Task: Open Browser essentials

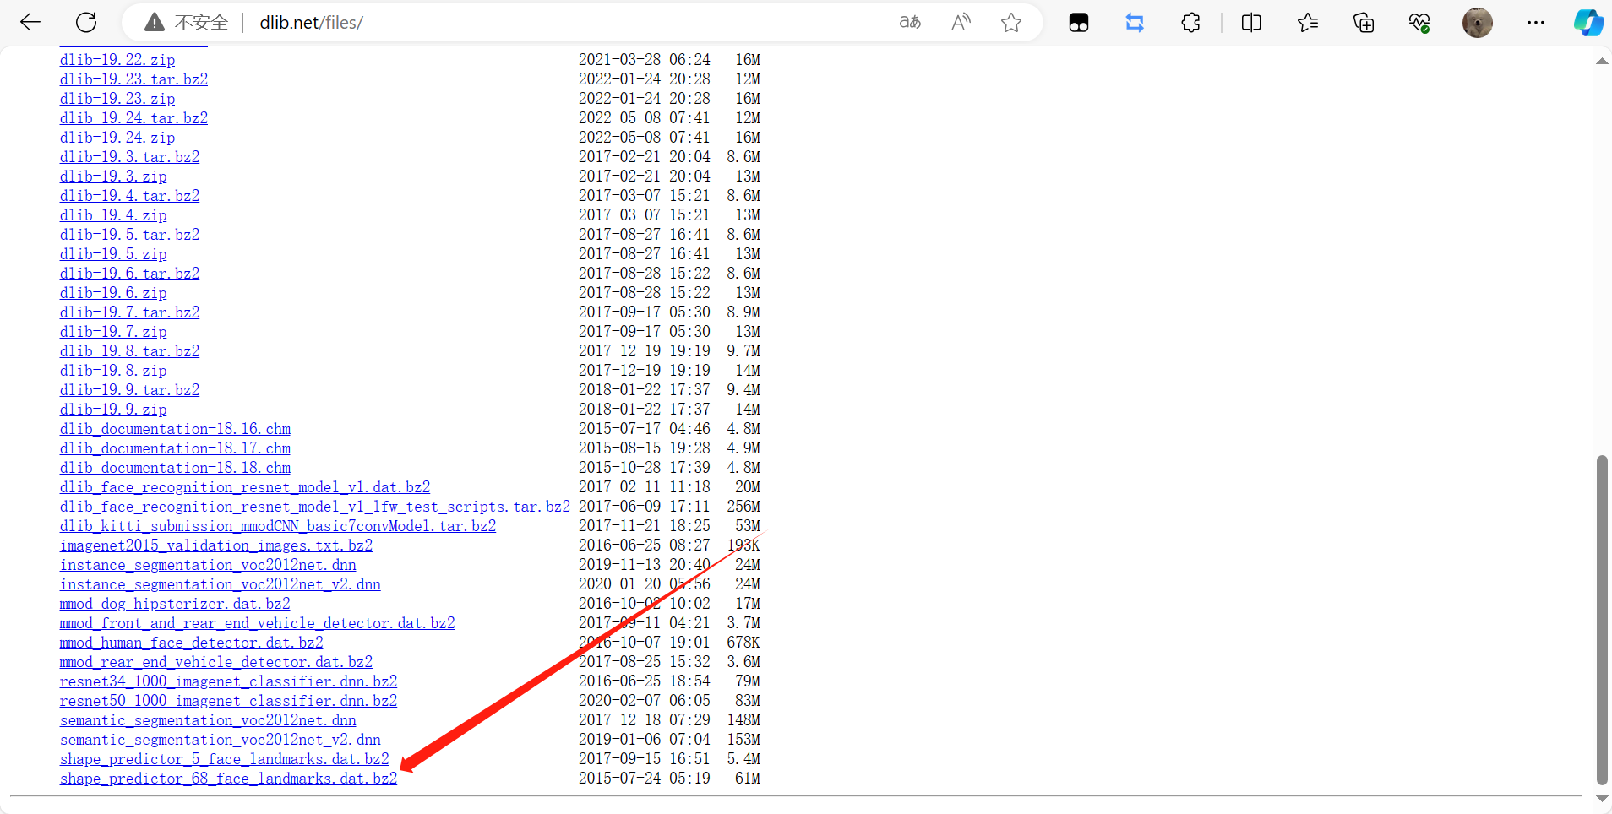Action: 1419,23
